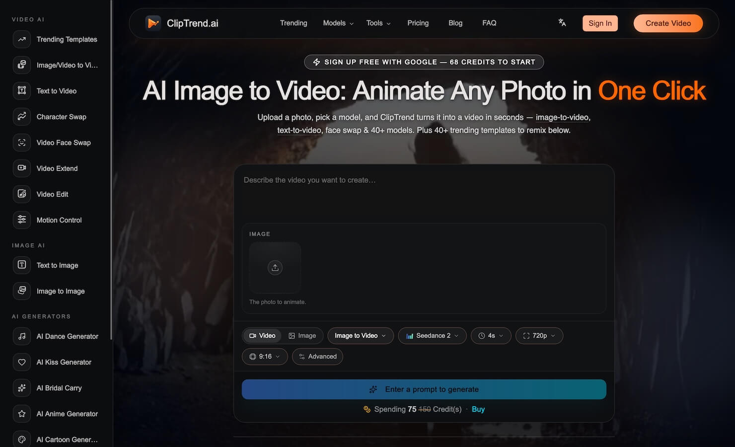Click the AI Kiss Generator heart icon
The image size is (735, 447).
coord(22,362)
